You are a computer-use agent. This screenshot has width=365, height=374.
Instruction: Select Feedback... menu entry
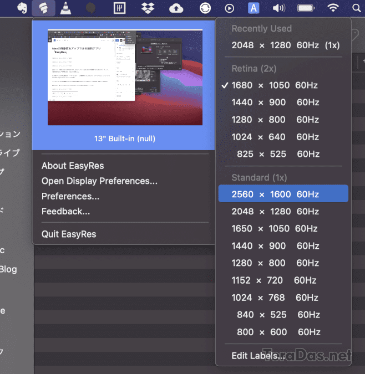[x=65, y=211]
